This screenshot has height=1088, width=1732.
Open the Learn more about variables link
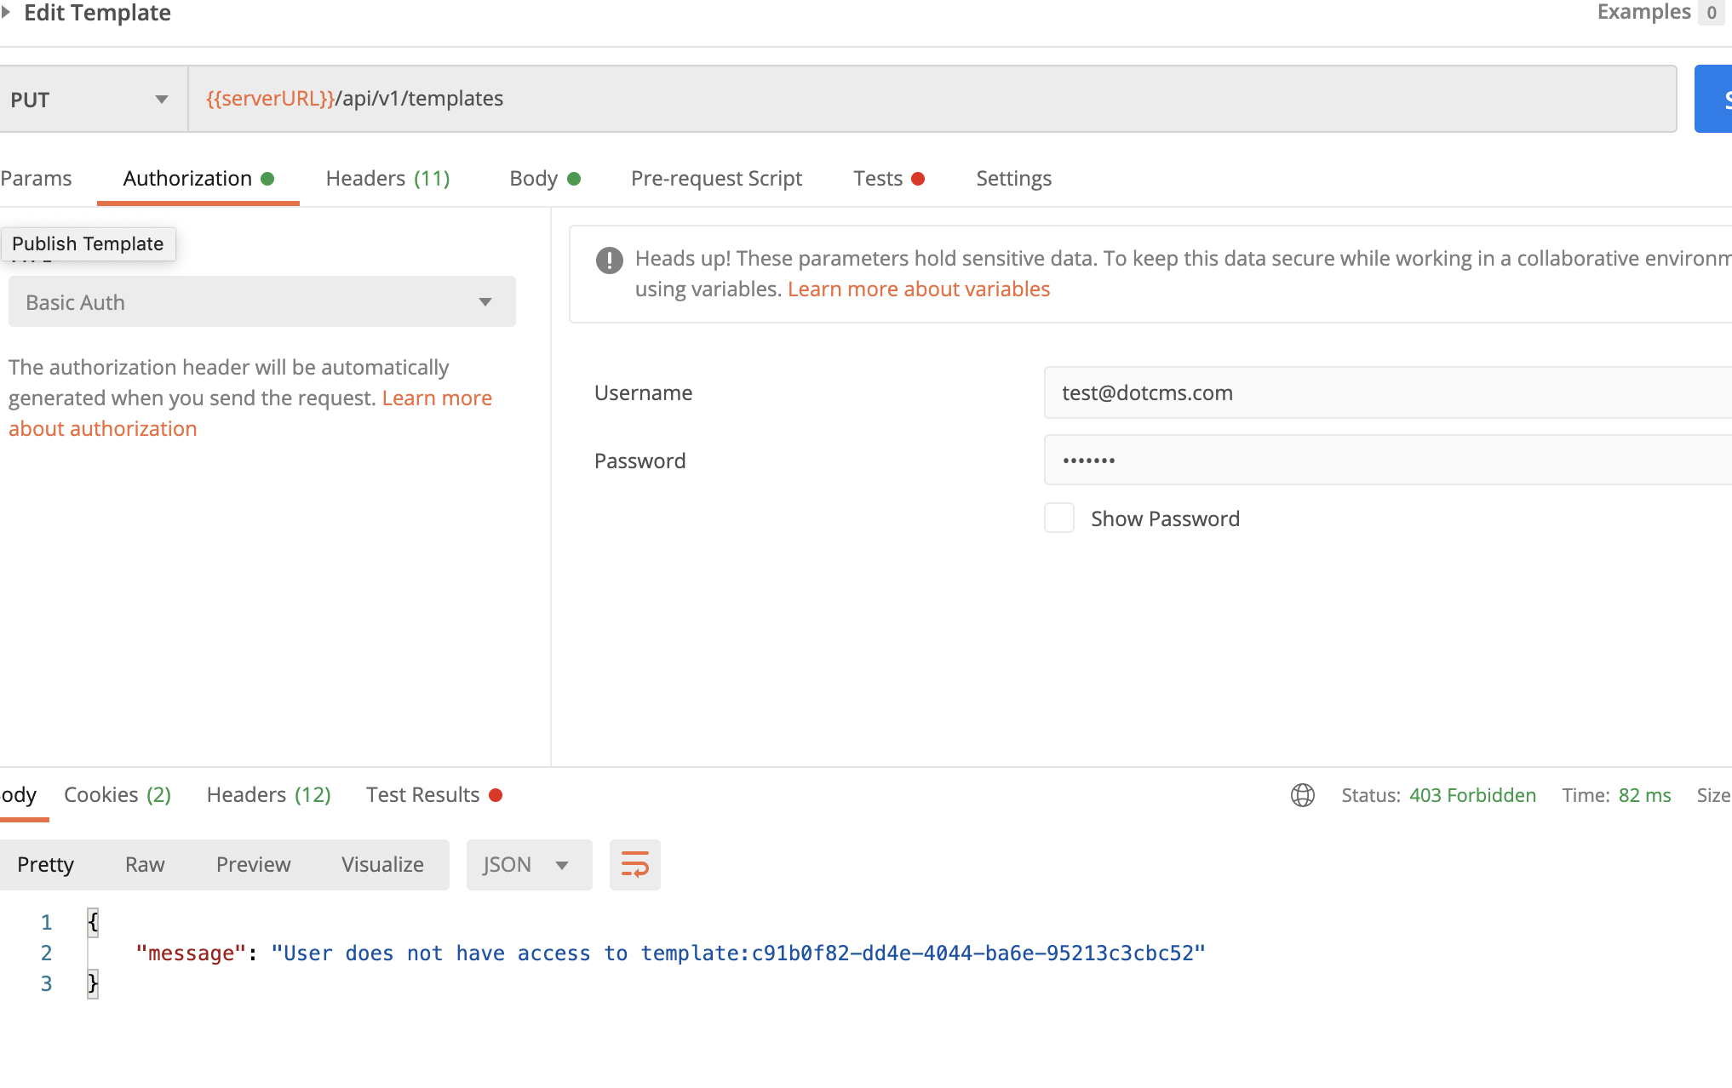point(918,289)
